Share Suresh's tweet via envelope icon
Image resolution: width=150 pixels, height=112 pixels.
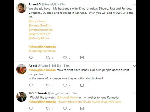(x=82, y=109)
